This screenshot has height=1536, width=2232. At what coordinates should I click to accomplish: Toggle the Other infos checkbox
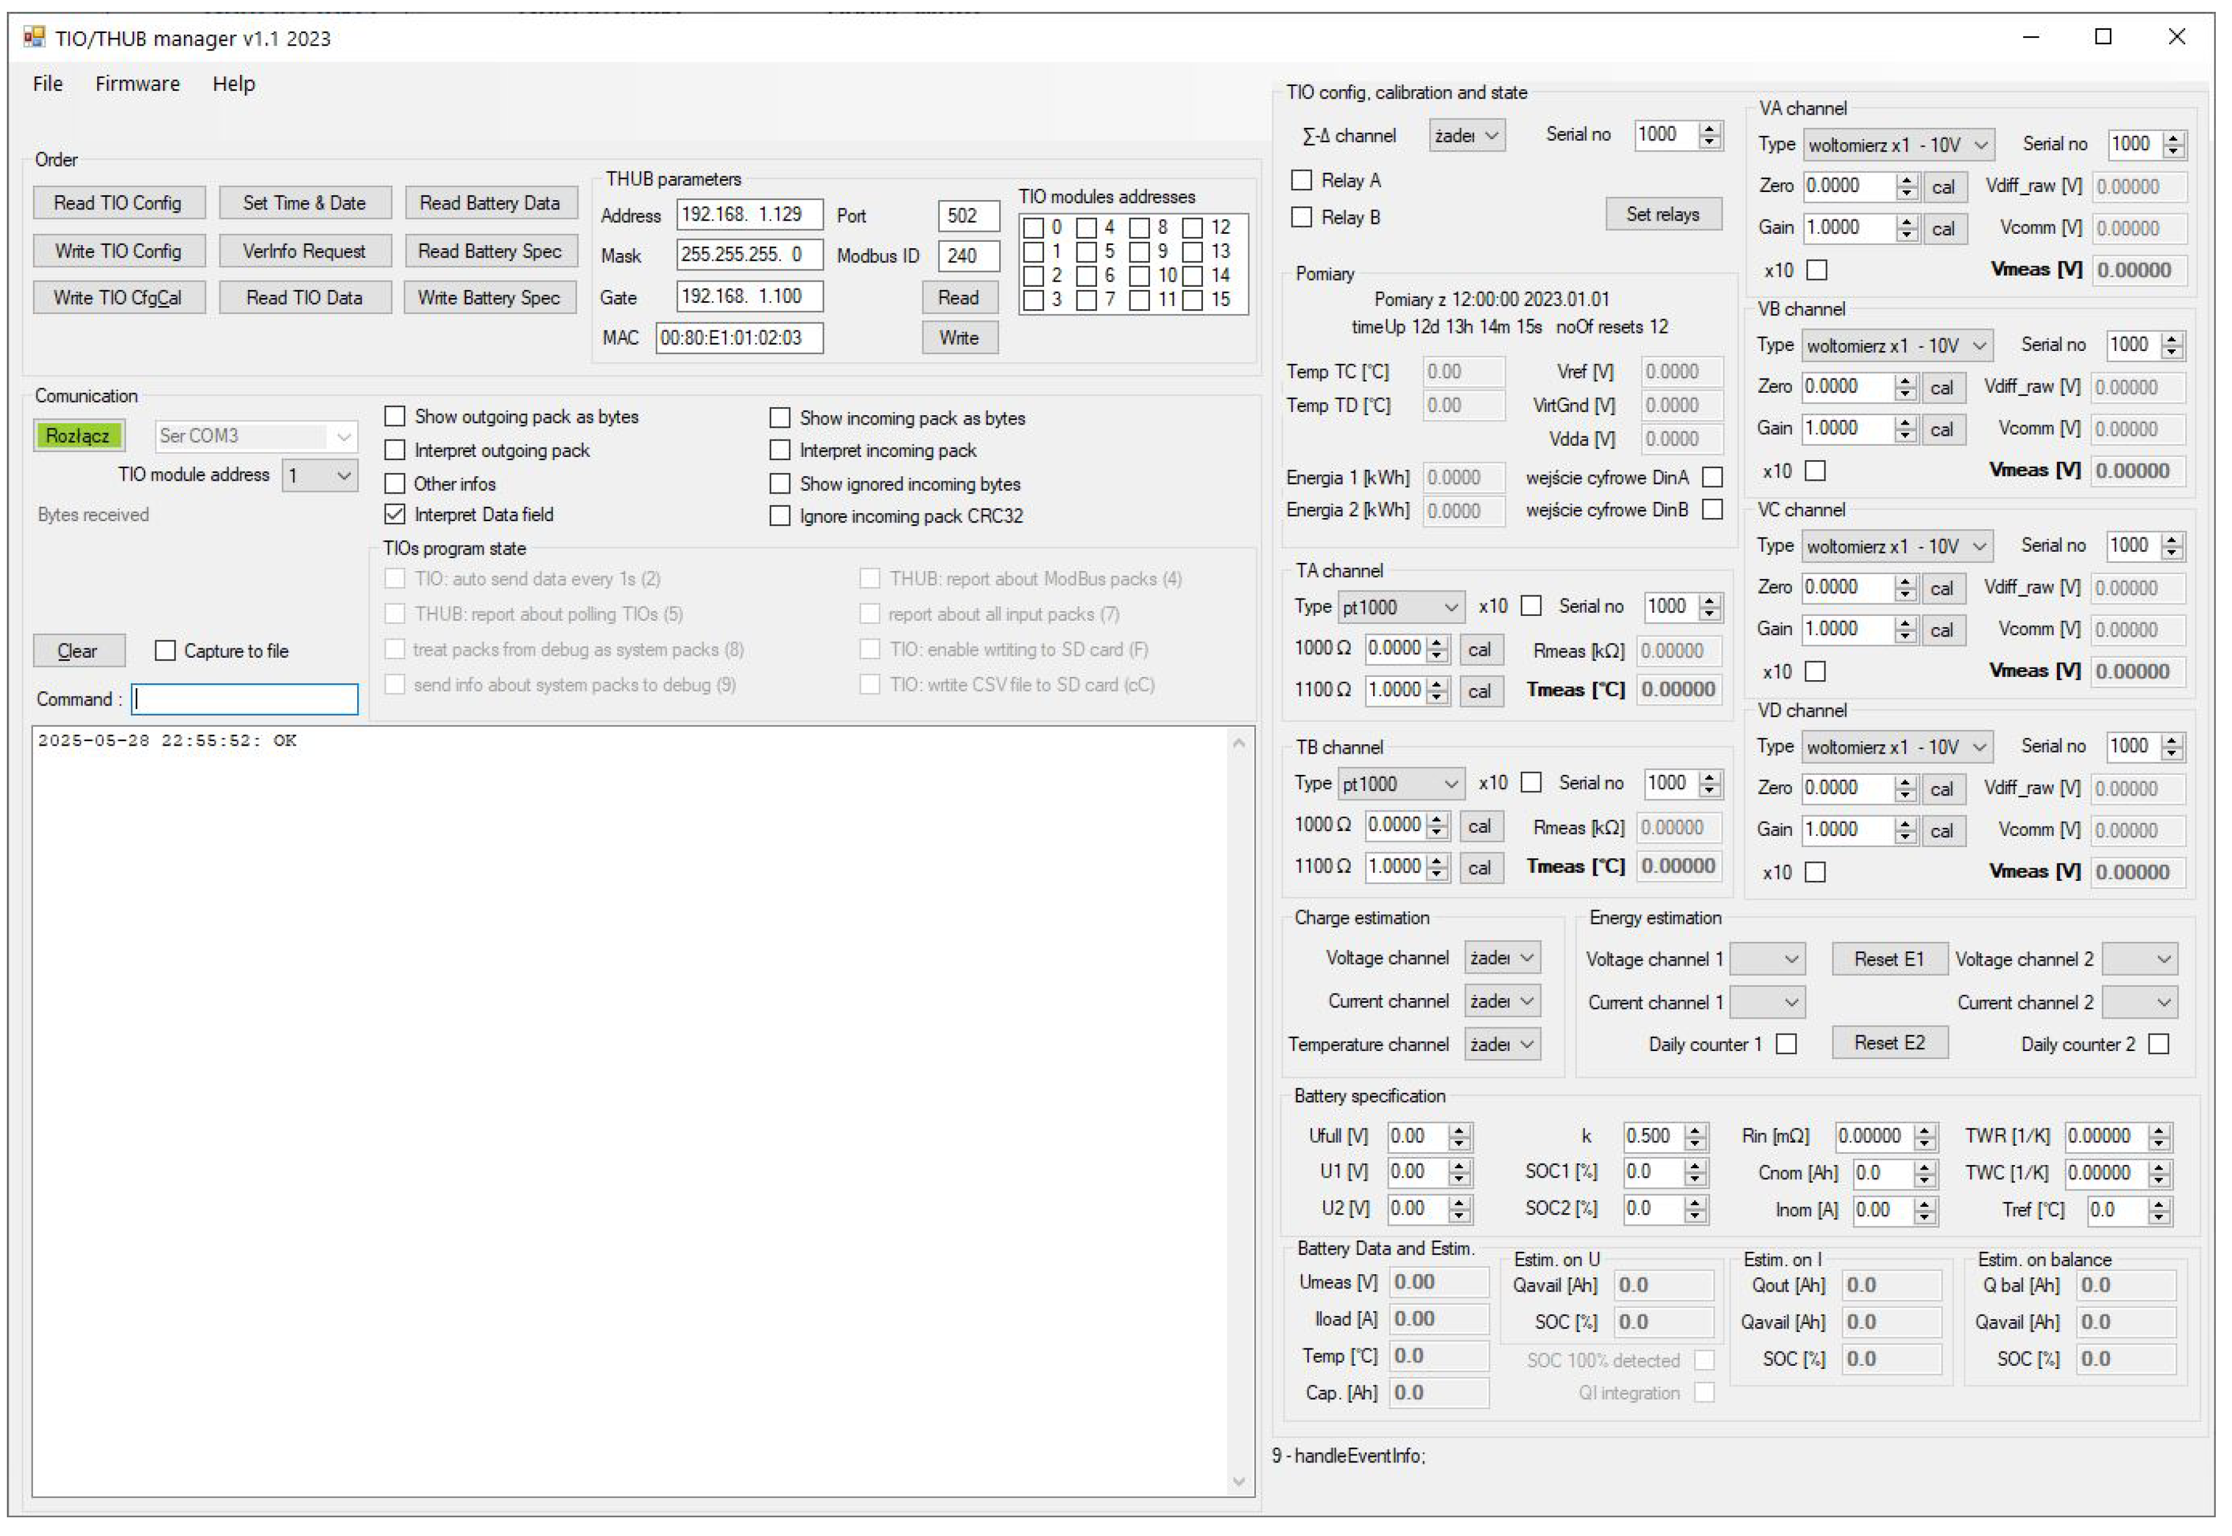(395, 484)
